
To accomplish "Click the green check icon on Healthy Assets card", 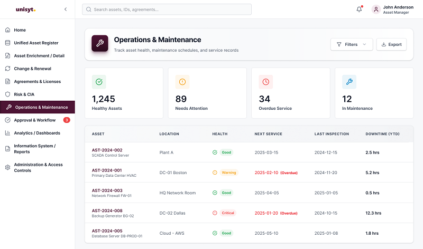I will pos(99,82).
